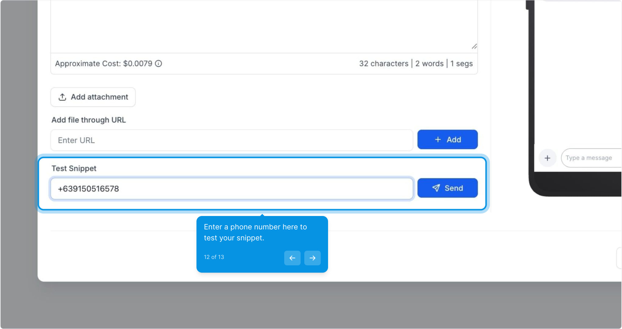Click inside the message text area
The image size is (622, 329).
tap(262, 26)
